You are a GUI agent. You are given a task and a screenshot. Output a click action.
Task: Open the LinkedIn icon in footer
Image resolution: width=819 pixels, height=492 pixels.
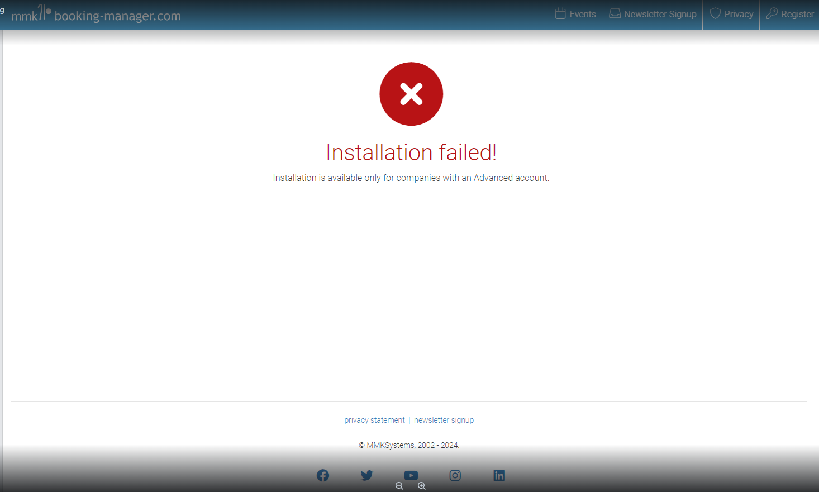pos(499,475)
